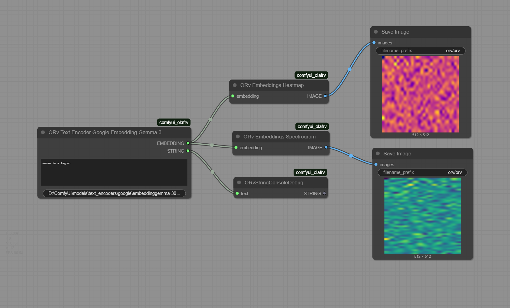Click the STRING output socket on Text Encoder
Viewport: 510px width, 308px height.
click(x=188, y=151)
